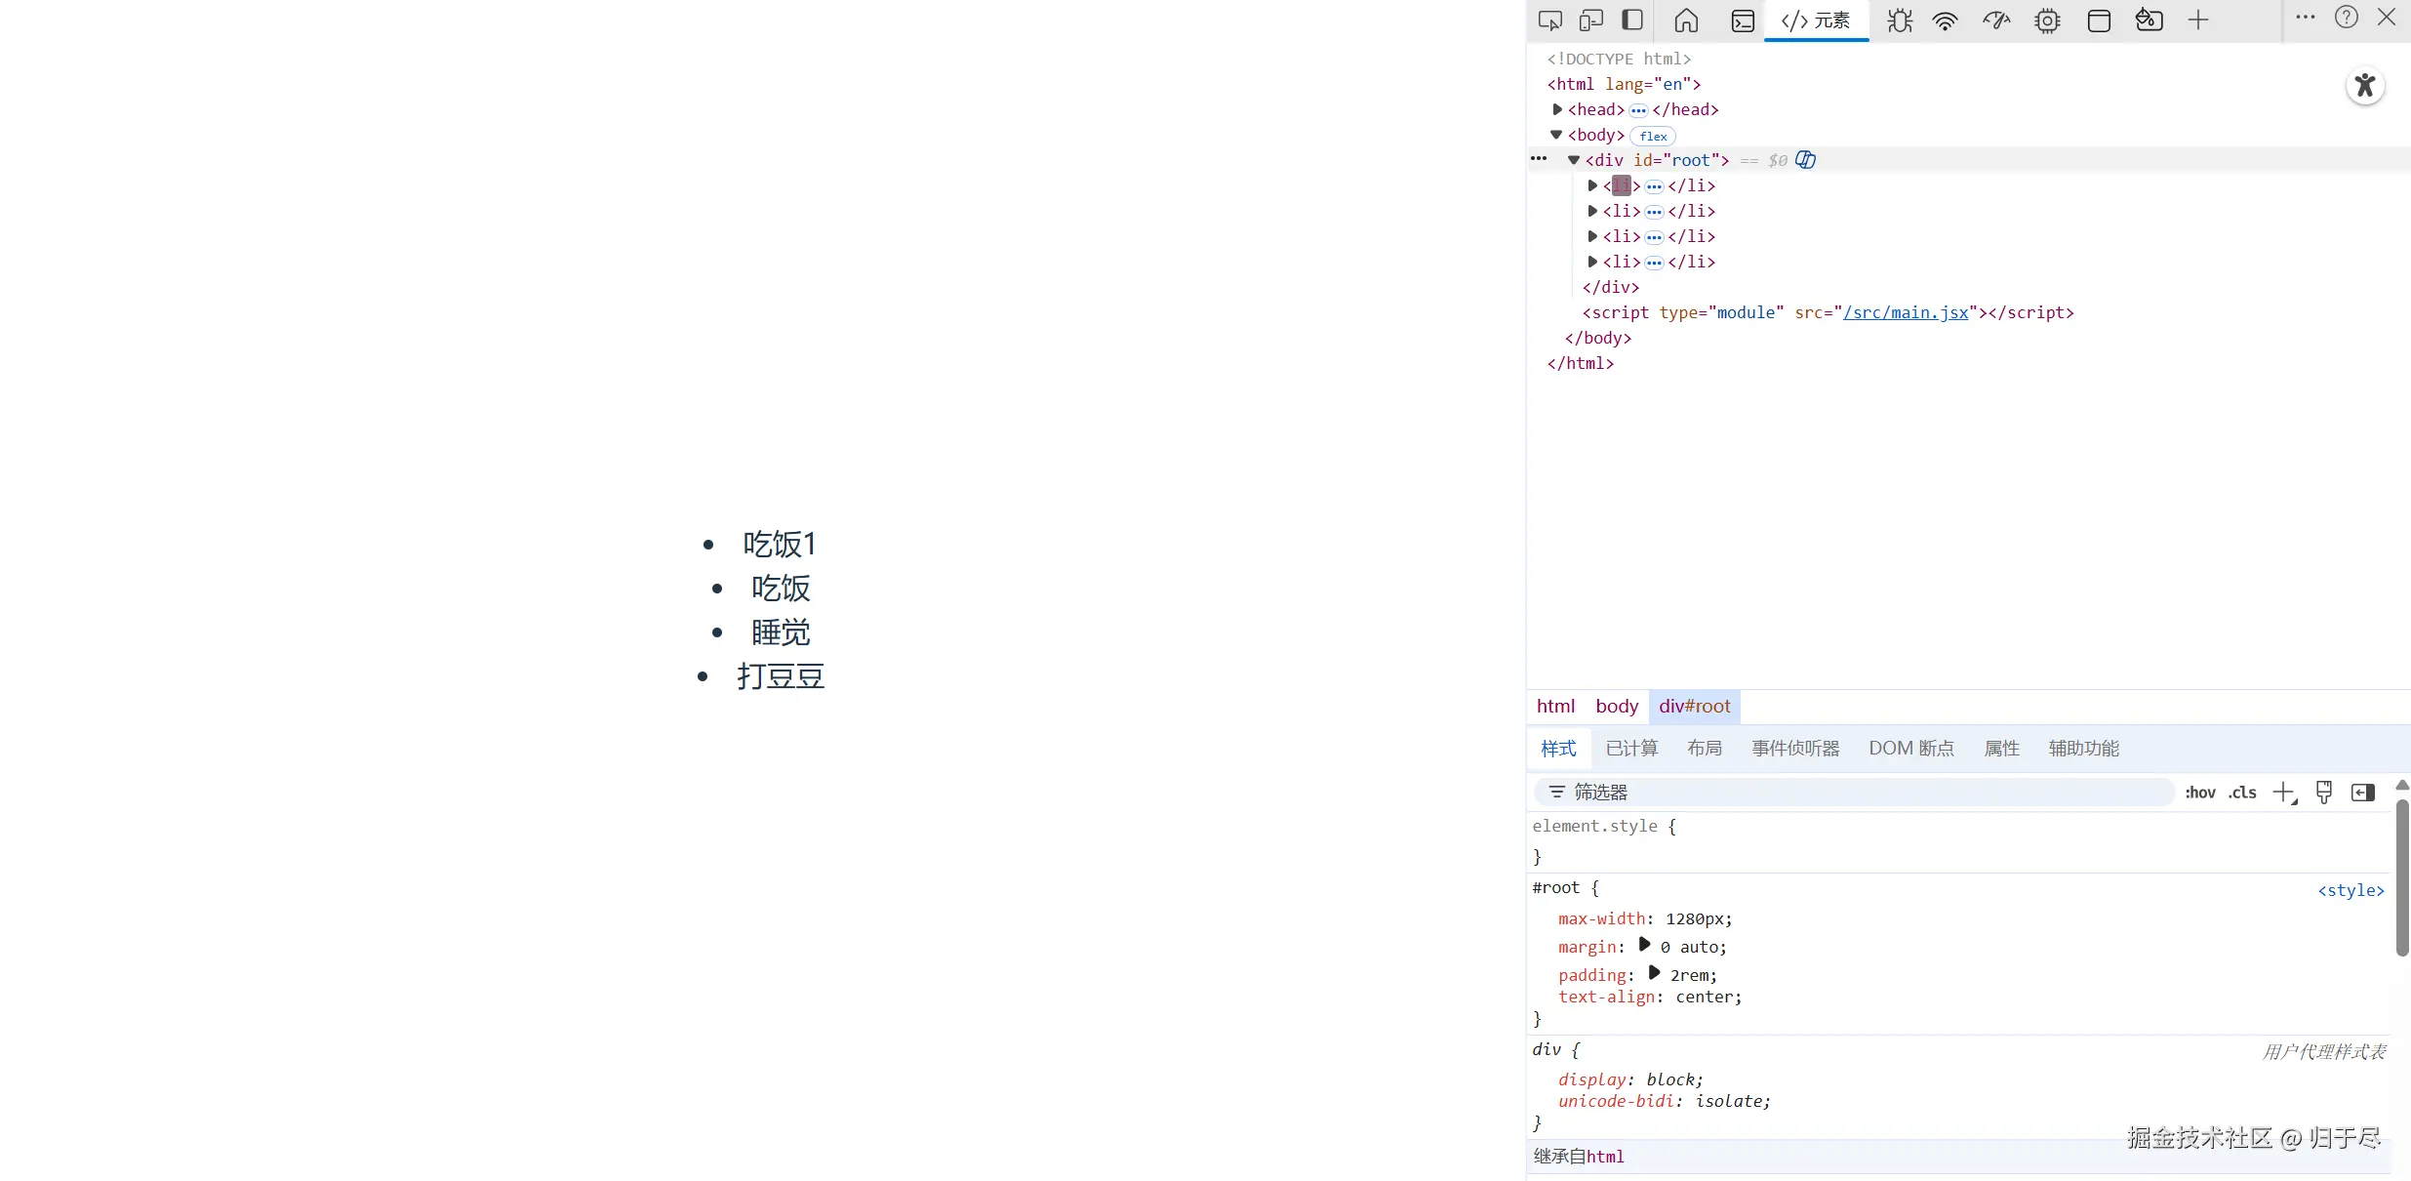The width and height of the screenshot is (2411, 1181).
Task: Toggle device emulation mode
Action: (1591, 20)
